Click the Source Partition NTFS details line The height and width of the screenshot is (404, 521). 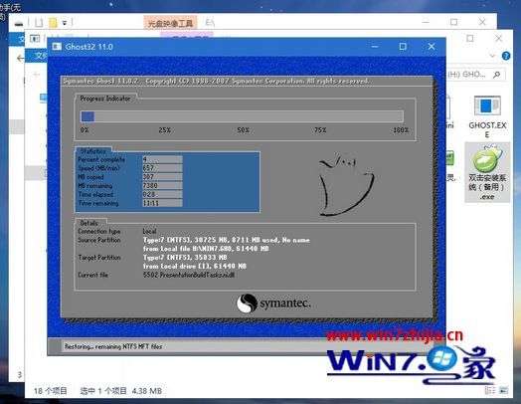click(x=227, y=240)
